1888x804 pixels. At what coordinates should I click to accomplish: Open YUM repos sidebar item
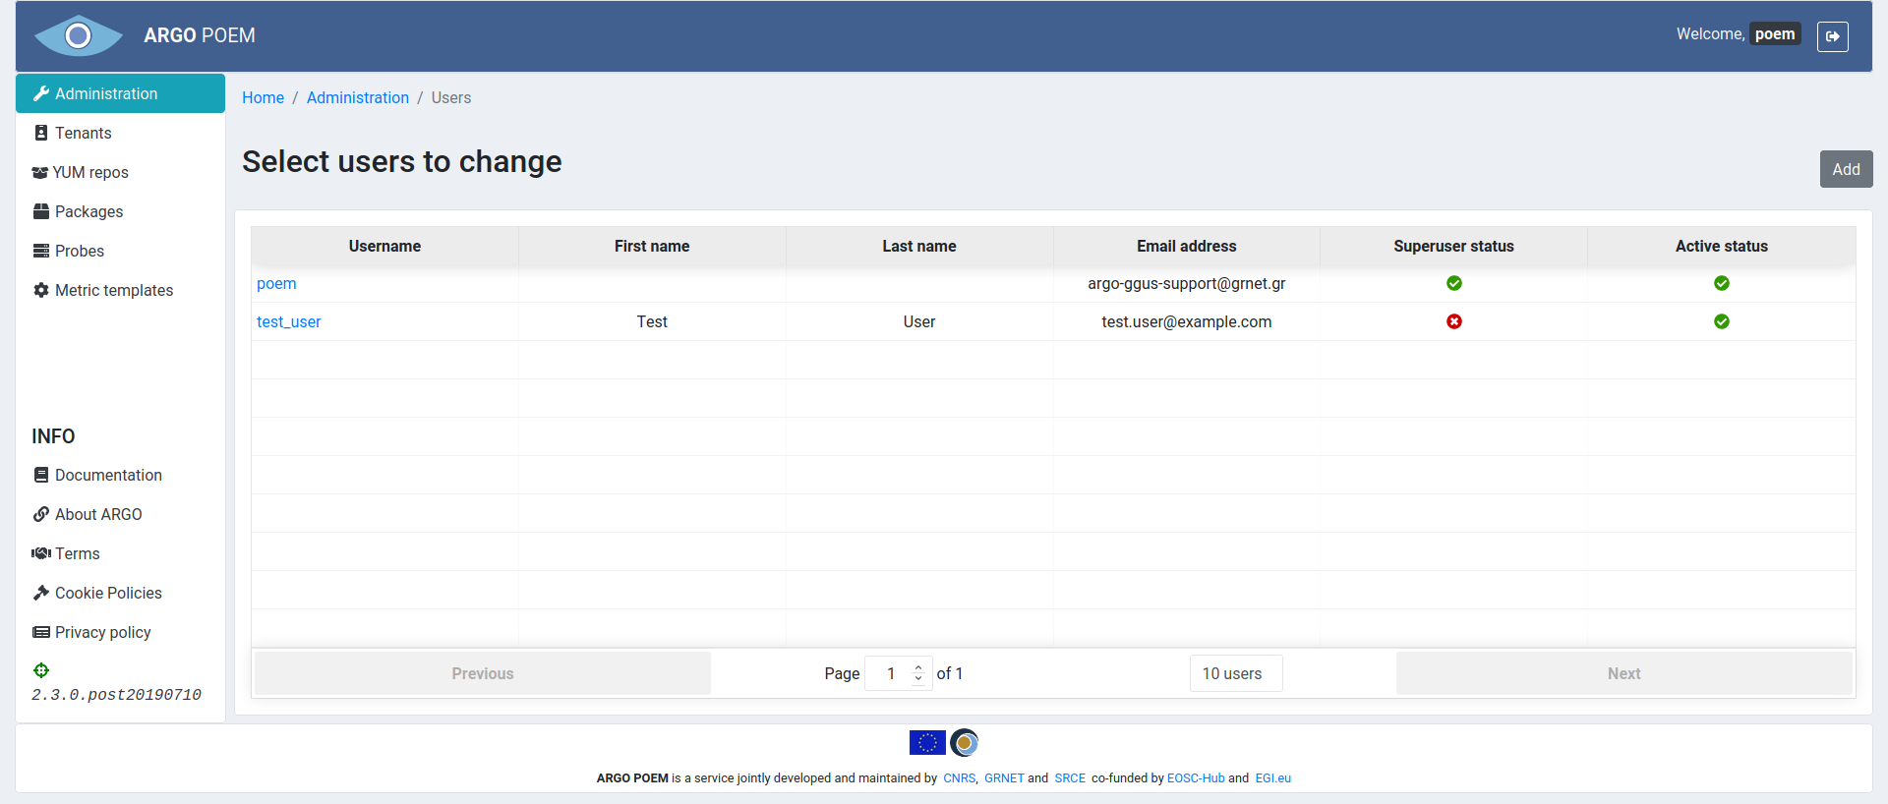coord(89,172)
